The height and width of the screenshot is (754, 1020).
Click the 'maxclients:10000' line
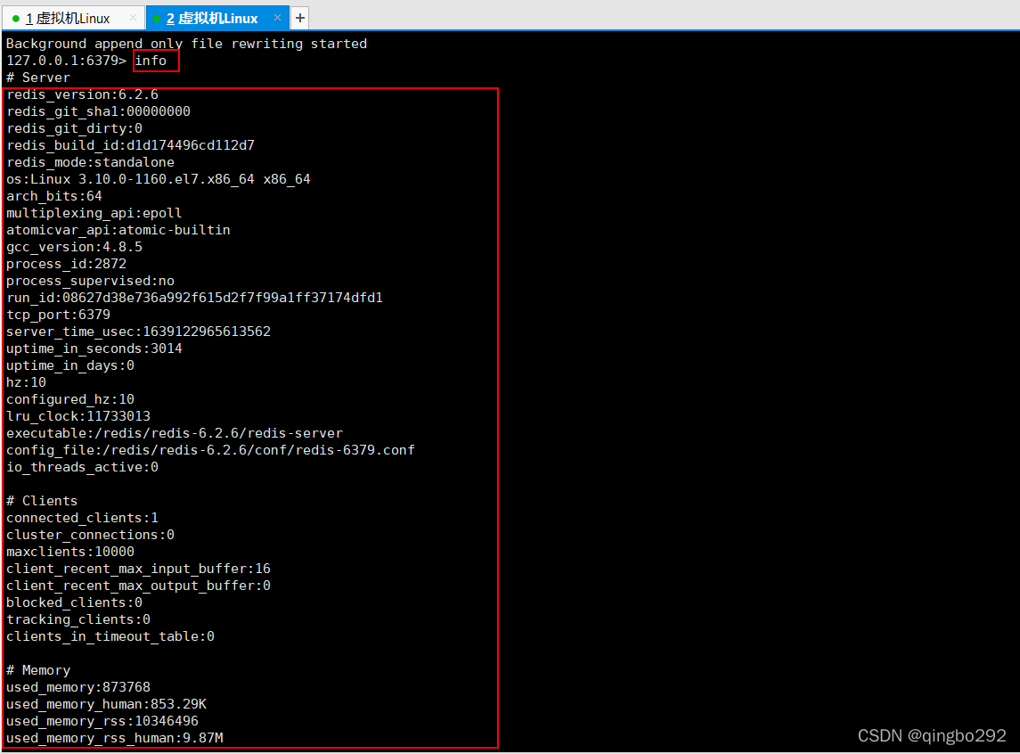70,551
